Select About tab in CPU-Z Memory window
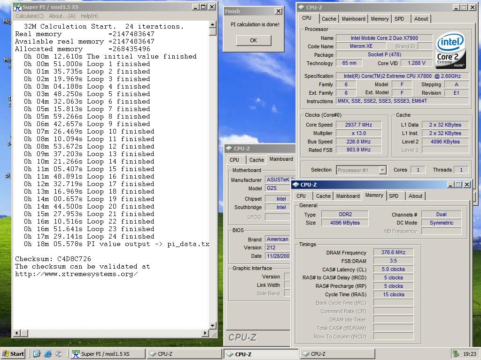 pos(415,196)
